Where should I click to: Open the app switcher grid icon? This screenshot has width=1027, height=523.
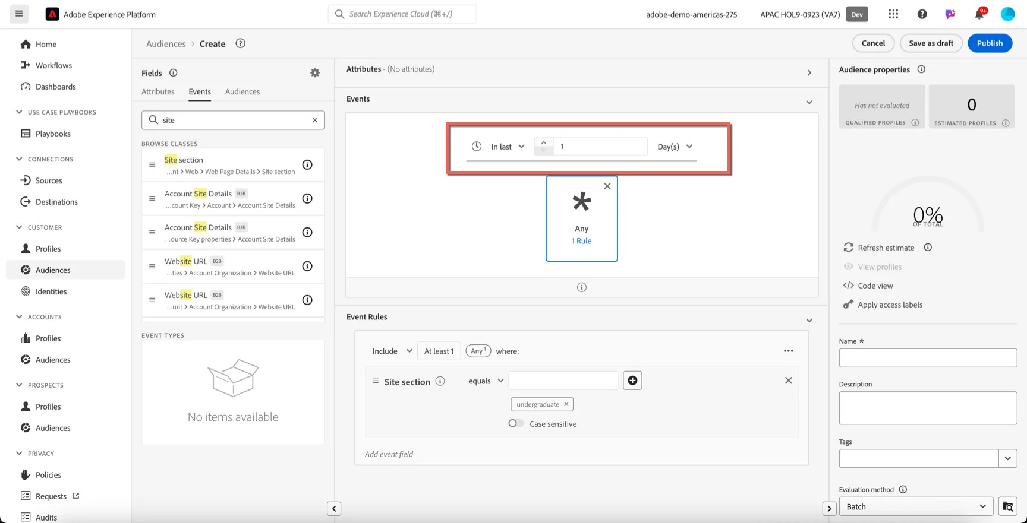pos(893,14)
